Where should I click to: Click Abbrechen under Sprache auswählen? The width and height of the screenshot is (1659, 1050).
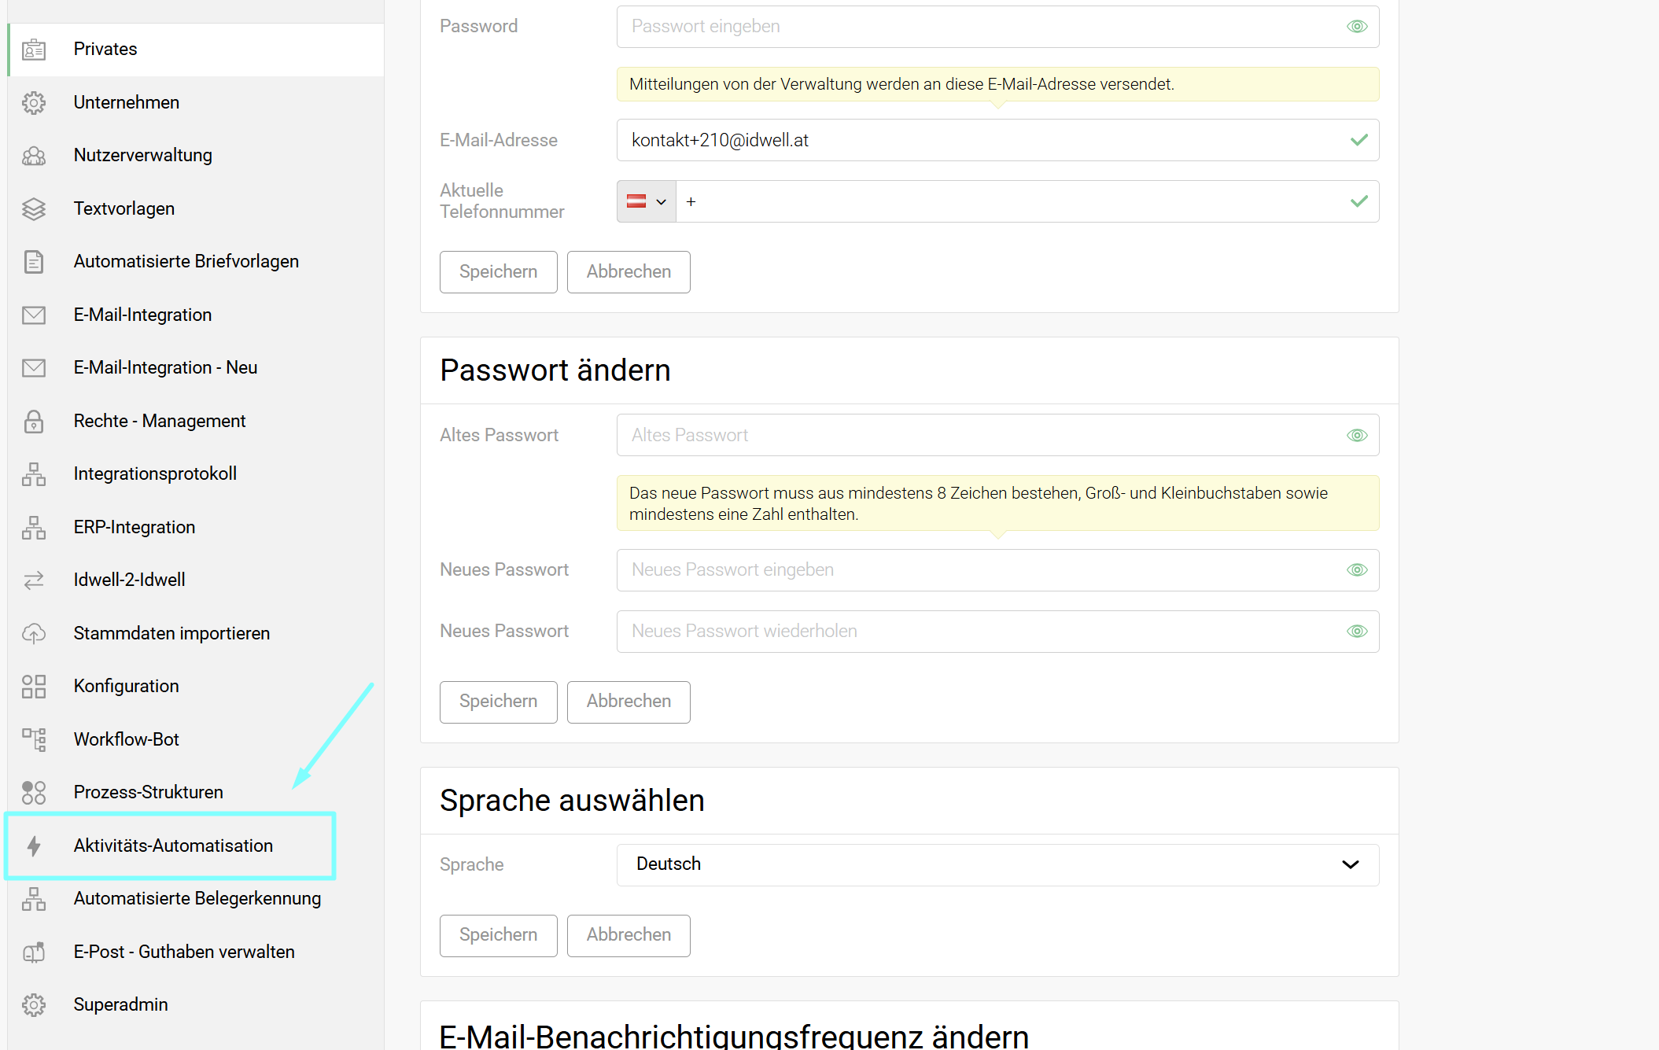[x=629, y=935]
